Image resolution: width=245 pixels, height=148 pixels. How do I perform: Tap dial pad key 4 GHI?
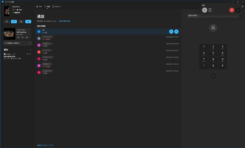204,53
